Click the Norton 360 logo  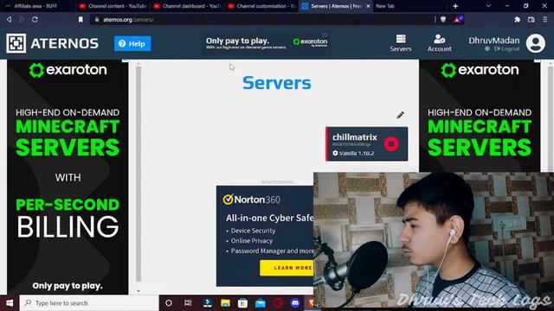(252, 200)
